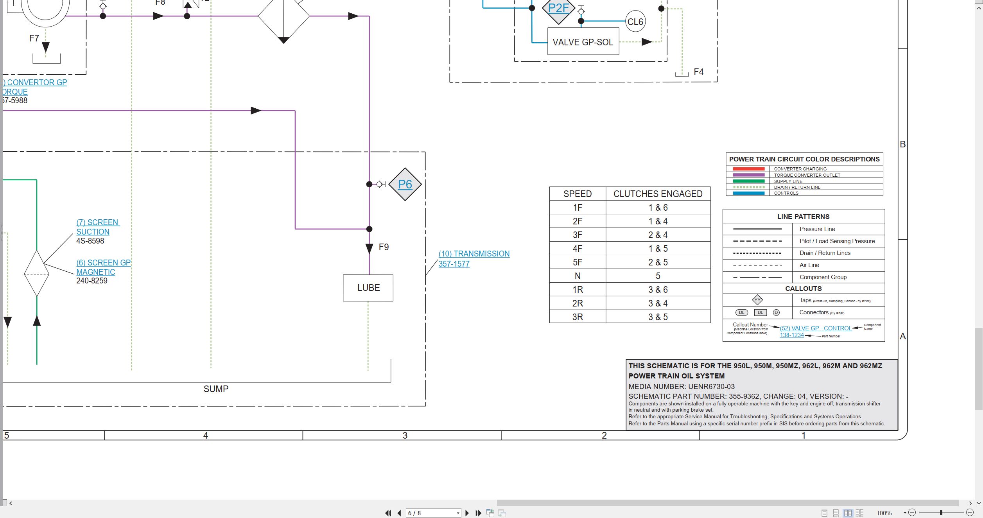The height and width of the screenshot is (518, 983).
Task: Click the (6) SCREEN GP MAGNETIC link
Action: [104, 267]
